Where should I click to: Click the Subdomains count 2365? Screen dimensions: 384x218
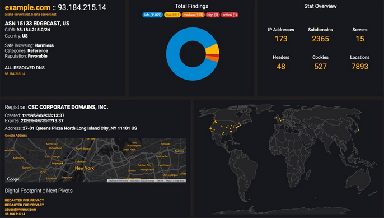320,39
